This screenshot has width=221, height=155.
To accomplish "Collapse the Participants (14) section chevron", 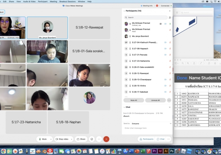I will coord(124,11).
